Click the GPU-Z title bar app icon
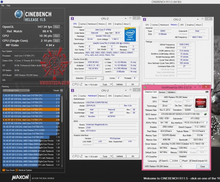The image size is (220, 182). [x=145, y=87]
